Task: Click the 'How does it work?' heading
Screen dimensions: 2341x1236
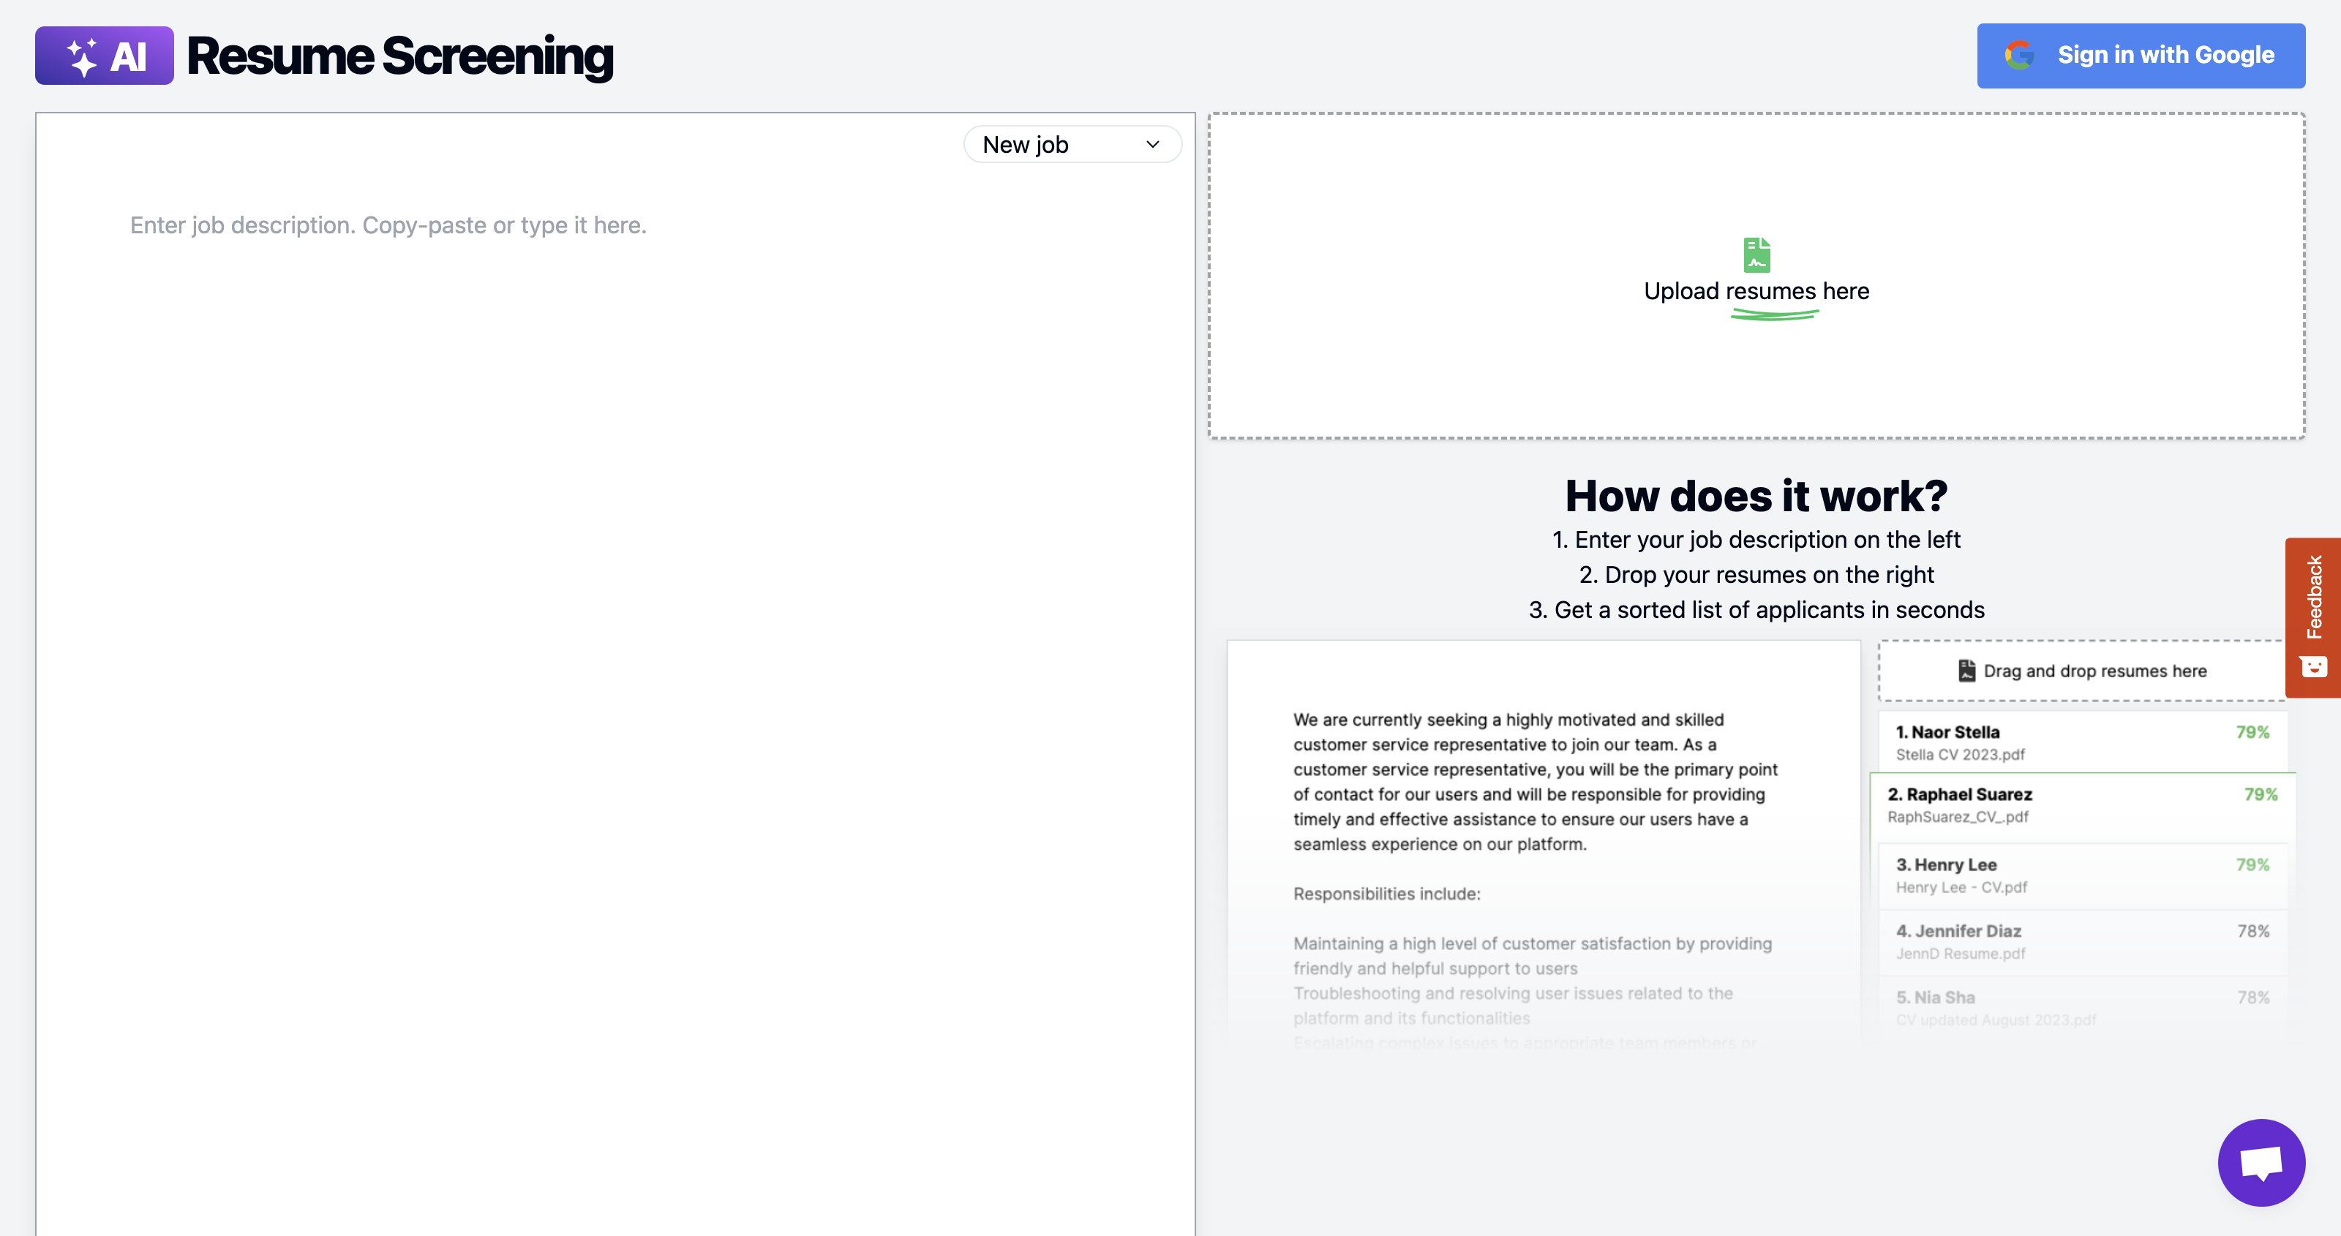Action: point(1756,496)
